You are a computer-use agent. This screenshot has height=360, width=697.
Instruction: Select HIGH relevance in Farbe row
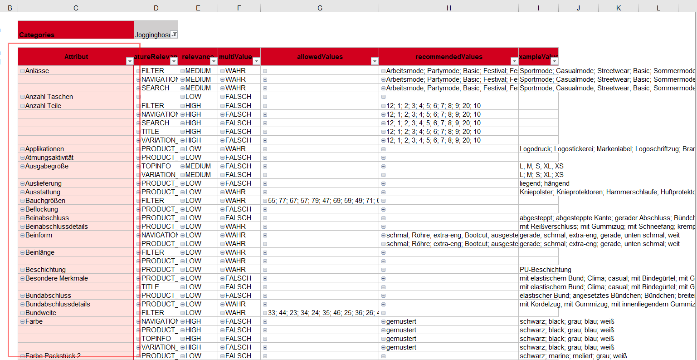tap(198, 321)
